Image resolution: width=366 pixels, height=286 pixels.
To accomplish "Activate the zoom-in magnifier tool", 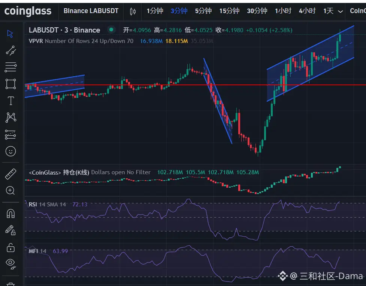I will 10,191.
